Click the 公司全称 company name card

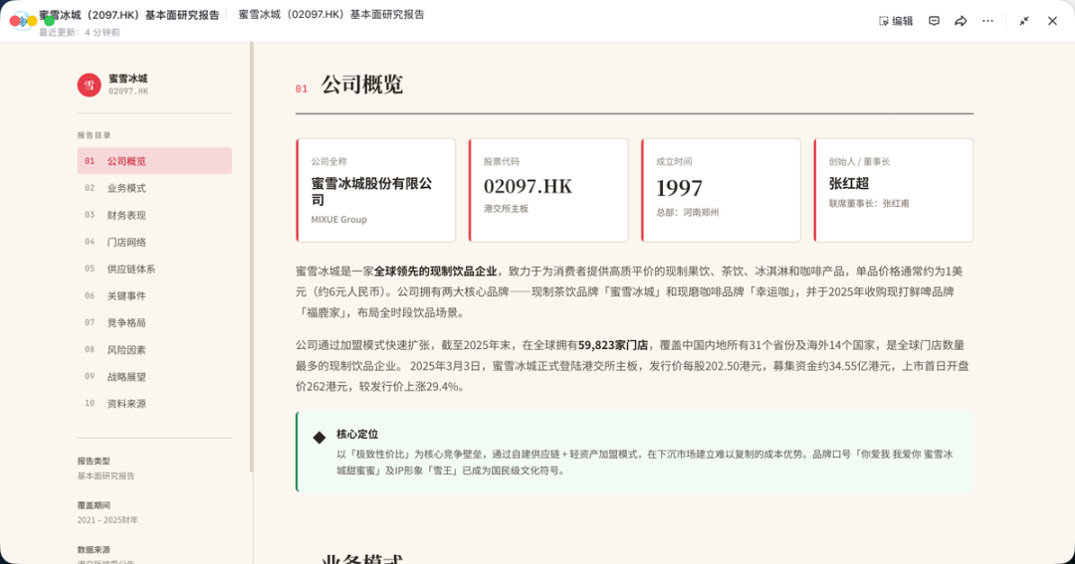point(375,191)
